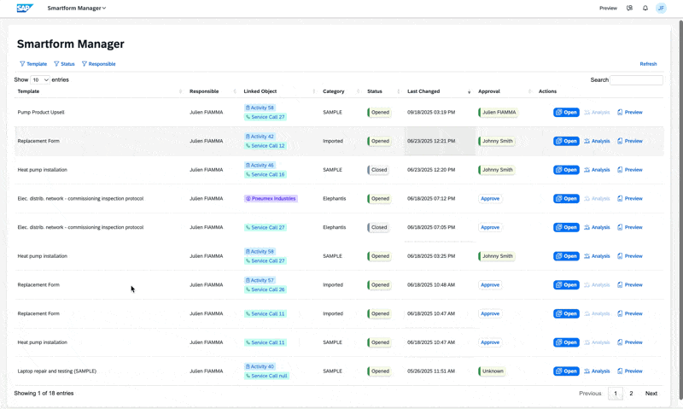Sort by the Category column header

tap(333, 91)
